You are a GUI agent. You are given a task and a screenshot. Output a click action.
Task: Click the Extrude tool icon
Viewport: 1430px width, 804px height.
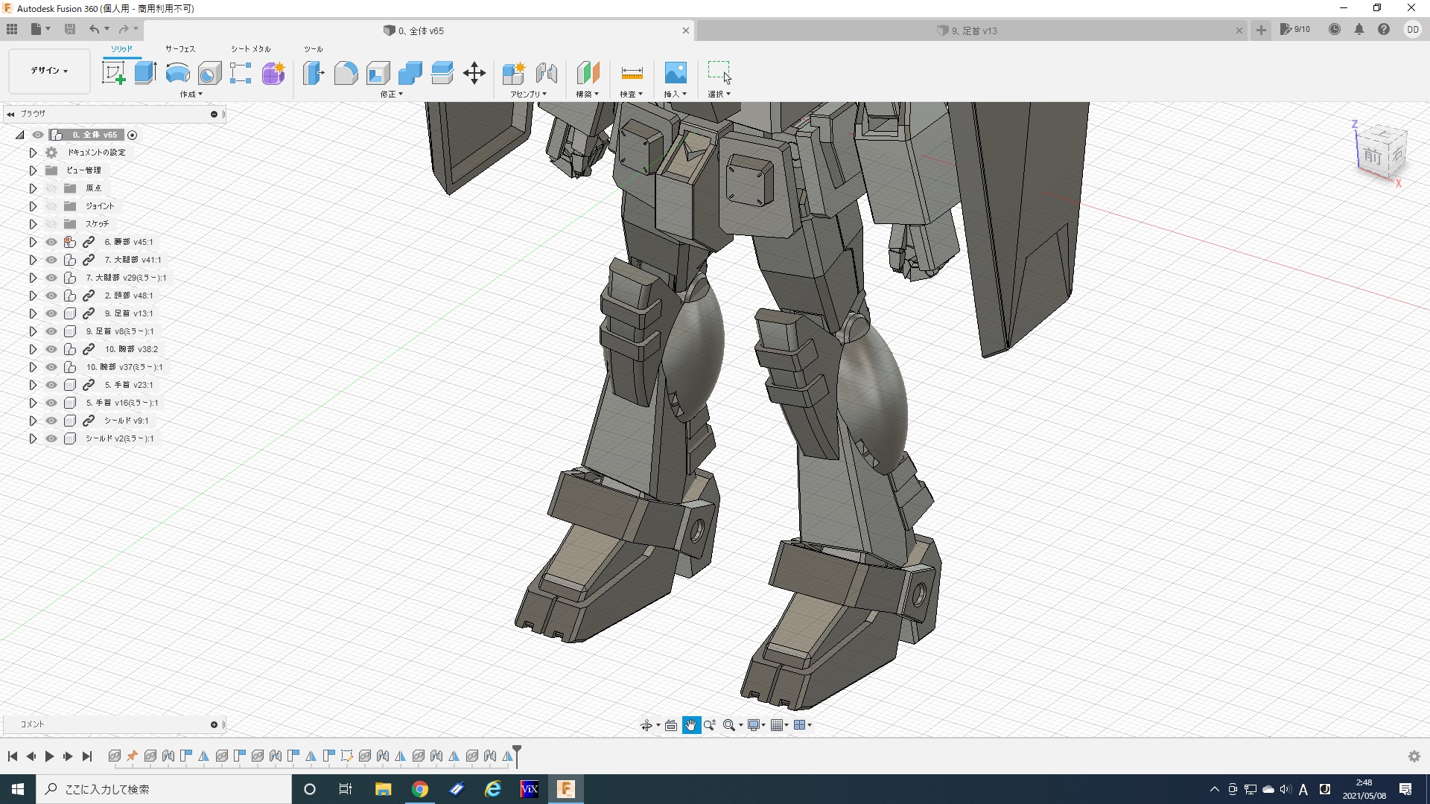click(145, 73)
